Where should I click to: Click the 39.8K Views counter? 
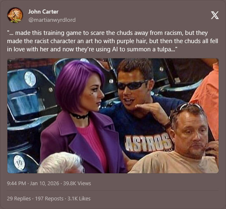click(77, 184)
